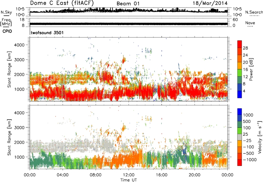Click the 'twofsound 3501' text
The height and width of the screenshot is (182, 263).
pyautogui.click(x=47, y=33)
